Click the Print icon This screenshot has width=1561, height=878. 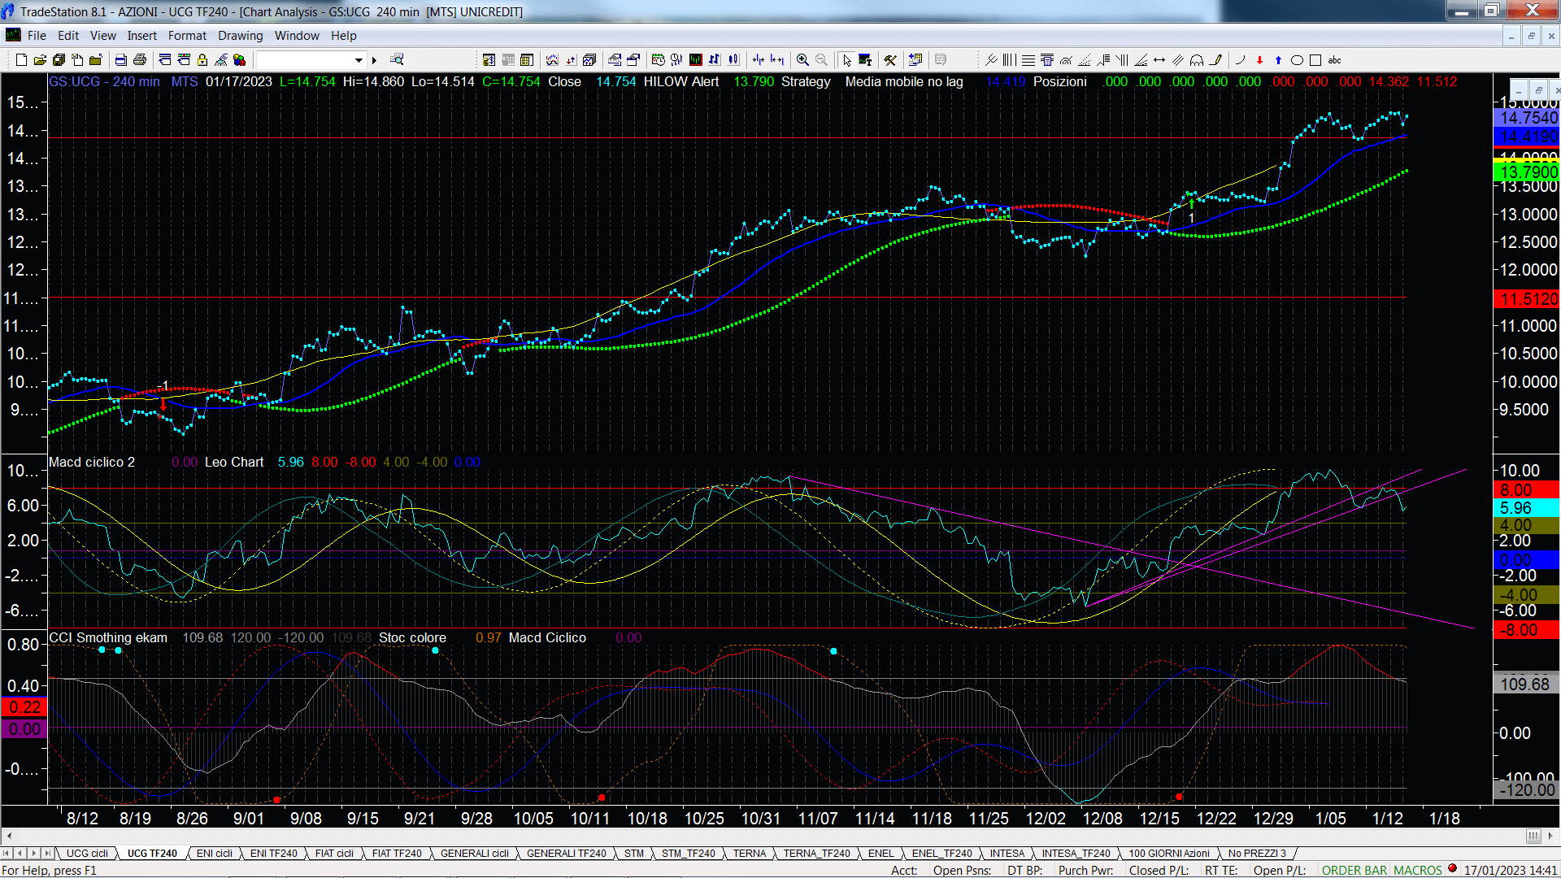(x=140, y=59)
